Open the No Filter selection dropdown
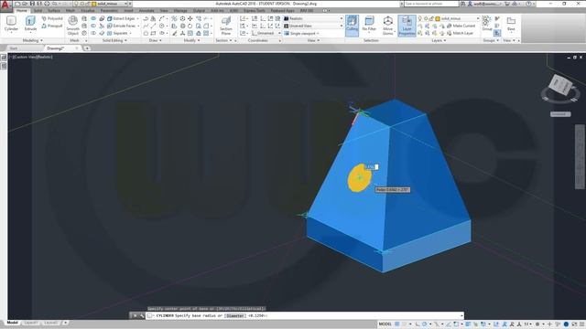This screenshot has width=586, height=329. click(369, 26)
